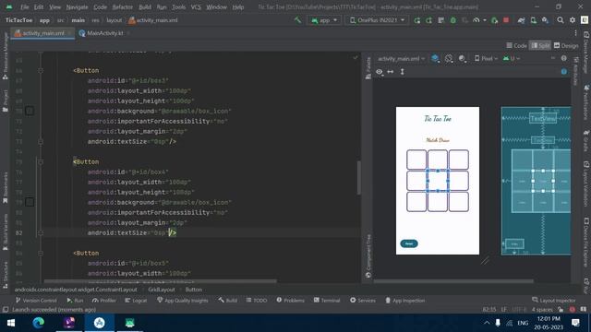Screen dimensions: 591x332
Task: Open IDE settings gear icon
Action: click(x=573, y=20)
